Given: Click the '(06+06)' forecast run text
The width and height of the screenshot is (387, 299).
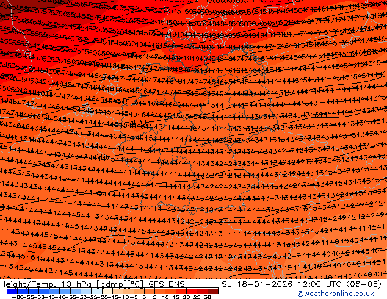Looking at the screenshot, I should 364,284.
